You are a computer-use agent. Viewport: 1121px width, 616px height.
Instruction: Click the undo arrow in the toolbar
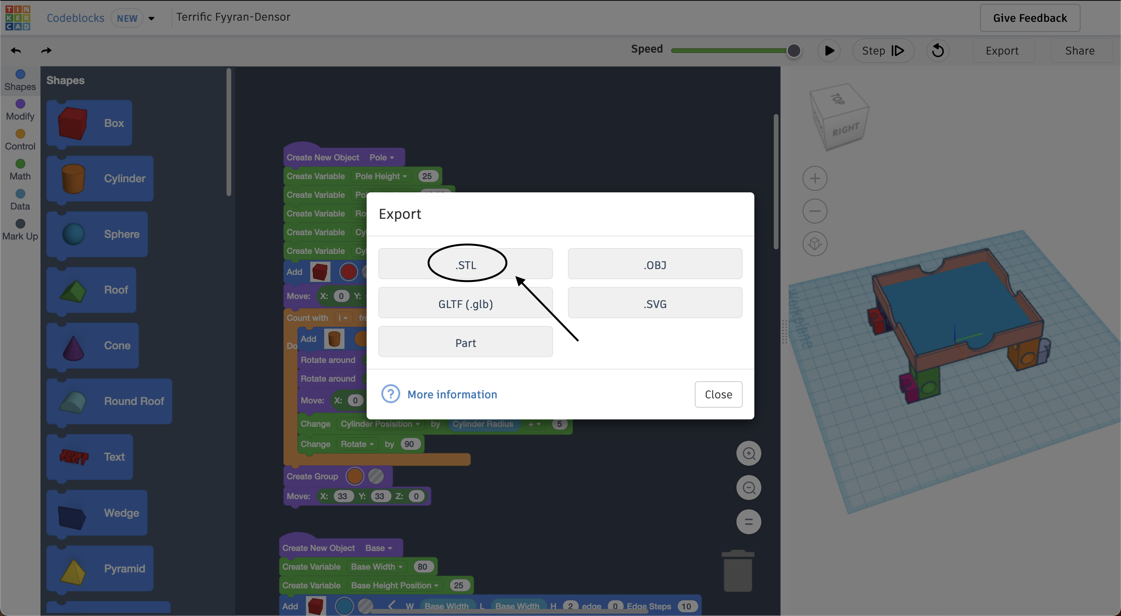[x=16, y=50]
